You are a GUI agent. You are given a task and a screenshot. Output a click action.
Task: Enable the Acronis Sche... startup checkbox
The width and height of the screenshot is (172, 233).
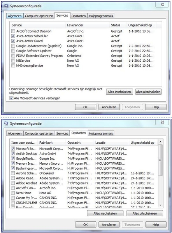(x=13, y=173)
